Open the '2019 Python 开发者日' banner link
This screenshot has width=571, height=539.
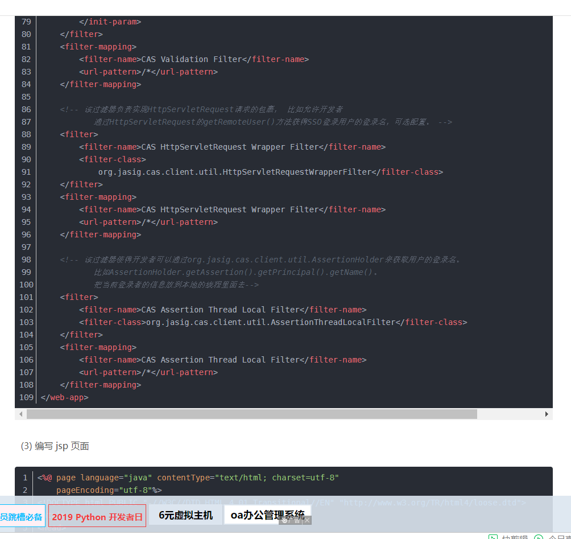(x=97, y=516)
